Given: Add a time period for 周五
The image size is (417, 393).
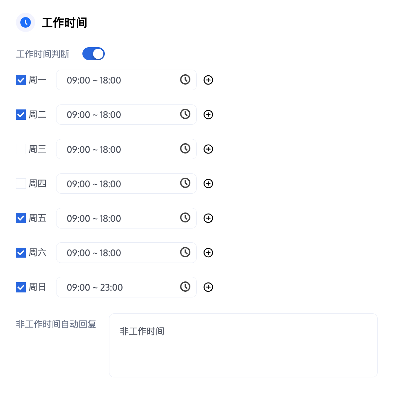Looking at the screenshot, I should click(x=208, y=218).
